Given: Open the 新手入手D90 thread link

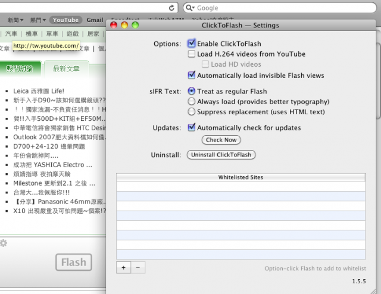Looking at the screenshot, I should tap(60, 101).
